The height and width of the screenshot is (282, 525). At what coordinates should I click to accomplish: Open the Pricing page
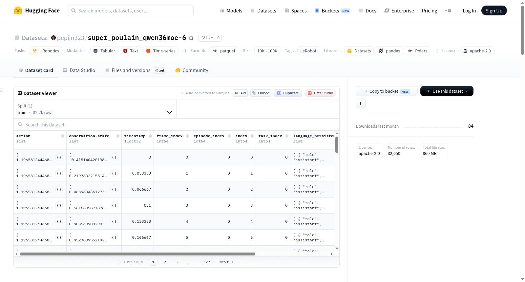pos(430,10)
